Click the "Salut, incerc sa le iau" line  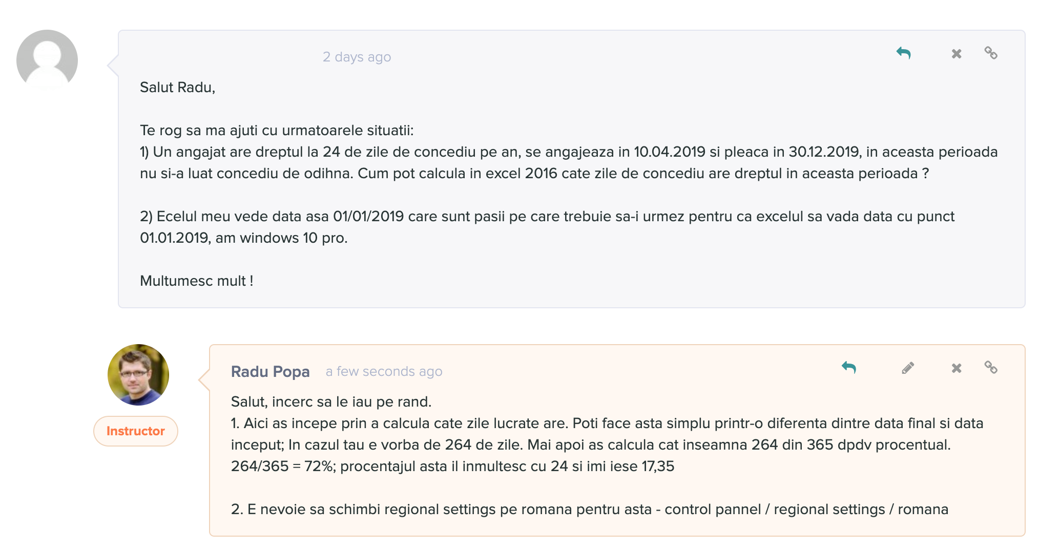pos(331,402)
